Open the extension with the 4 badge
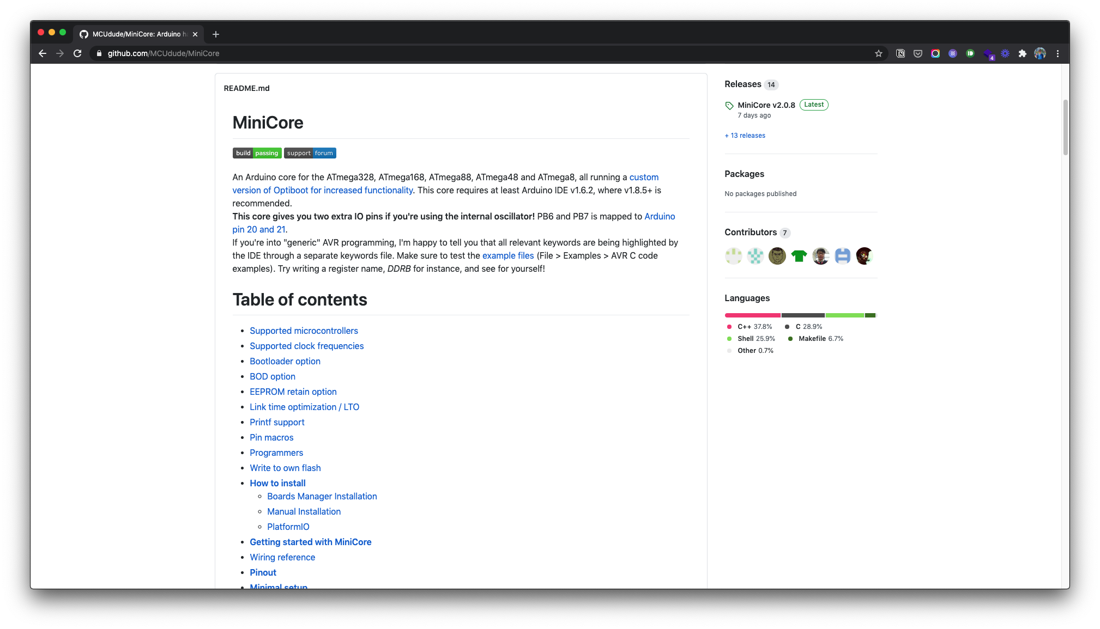Viewport: 1100px width, 629px height. (x=988, y=54)
